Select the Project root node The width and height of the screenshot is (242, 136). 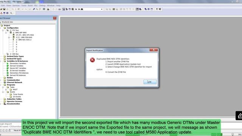7,25
